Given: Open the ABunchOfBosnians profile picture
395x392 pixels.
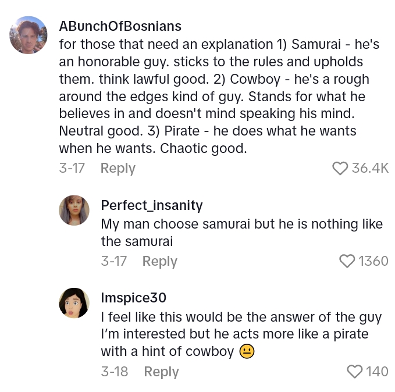Looking at the screenshot, I should [29, 35].
